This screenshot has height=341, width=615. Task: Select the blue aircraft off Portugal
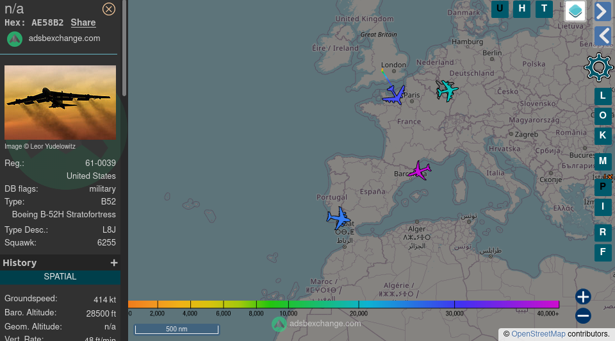(x=338, y=218)
